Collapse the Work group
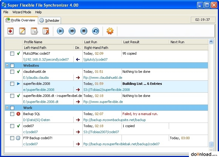The width and height of the screenshot is (219, 157). (x=7, y=108)
